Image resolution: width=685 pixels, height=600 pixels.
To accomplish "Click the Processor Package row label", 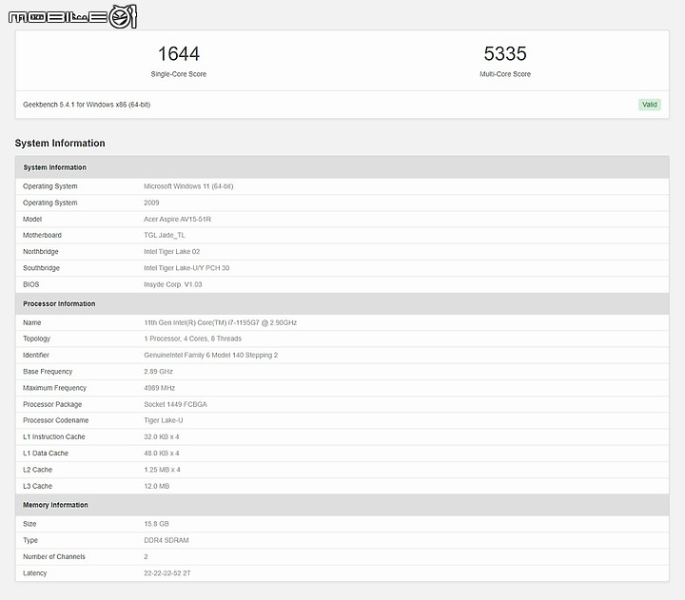I will (52, 404).
